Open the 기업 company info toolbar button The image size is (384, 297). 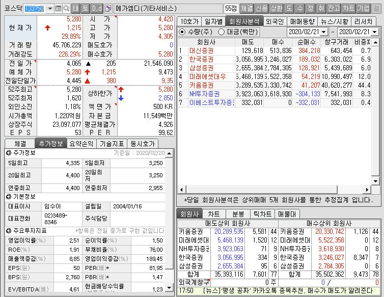(x=364, y=9)
